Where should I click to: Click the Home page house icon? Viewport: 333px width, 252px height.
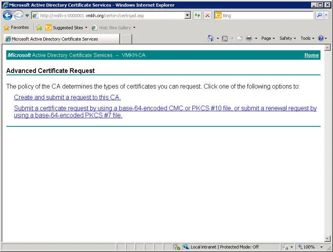coord(210,38)
